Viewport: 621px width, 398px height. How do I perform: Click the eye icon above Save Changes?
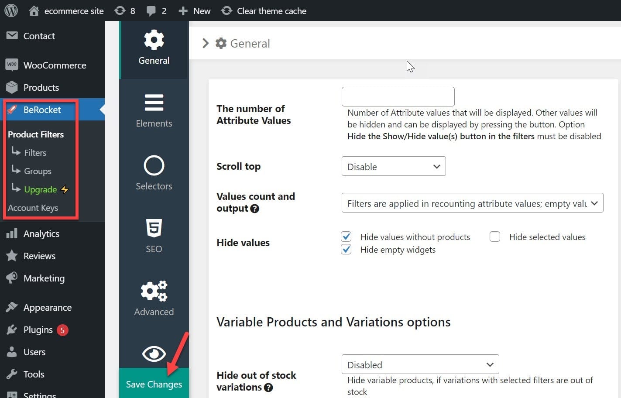pyautogui.click(x=154, y=353)
